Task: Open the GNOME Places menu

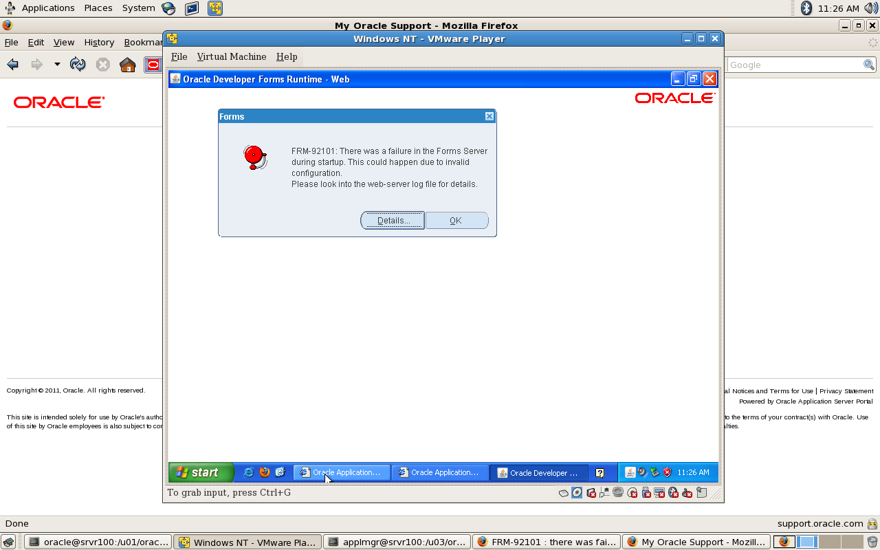Action: click(98, 8)
